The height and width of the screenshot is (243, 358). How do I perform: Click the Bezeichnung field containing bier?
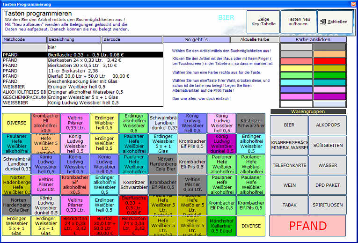coord(74,47)
